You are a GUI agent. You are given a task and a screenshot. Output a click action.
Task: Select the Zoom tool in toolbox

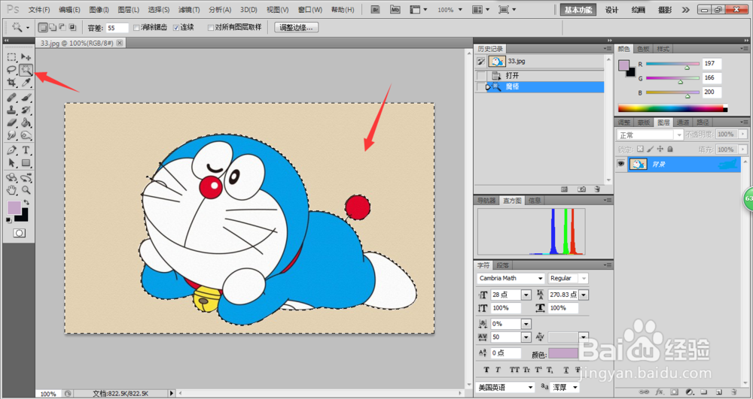26,191
